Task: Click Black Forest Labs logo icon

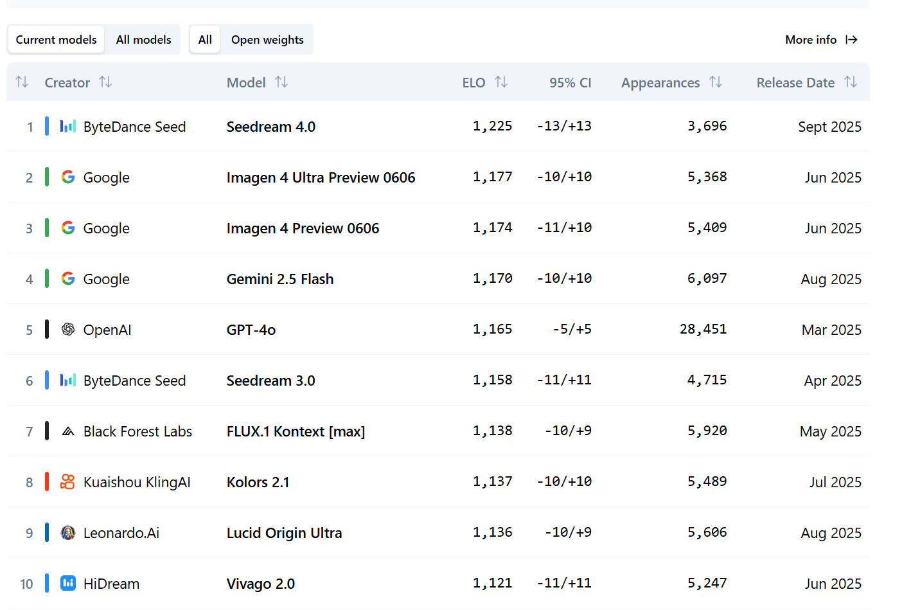Action: tap(68, 431)
